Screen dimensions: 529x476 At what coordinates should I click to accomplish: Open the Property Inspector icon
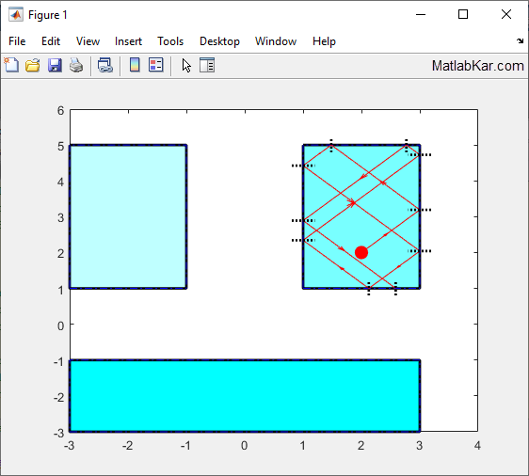point(207,65)
